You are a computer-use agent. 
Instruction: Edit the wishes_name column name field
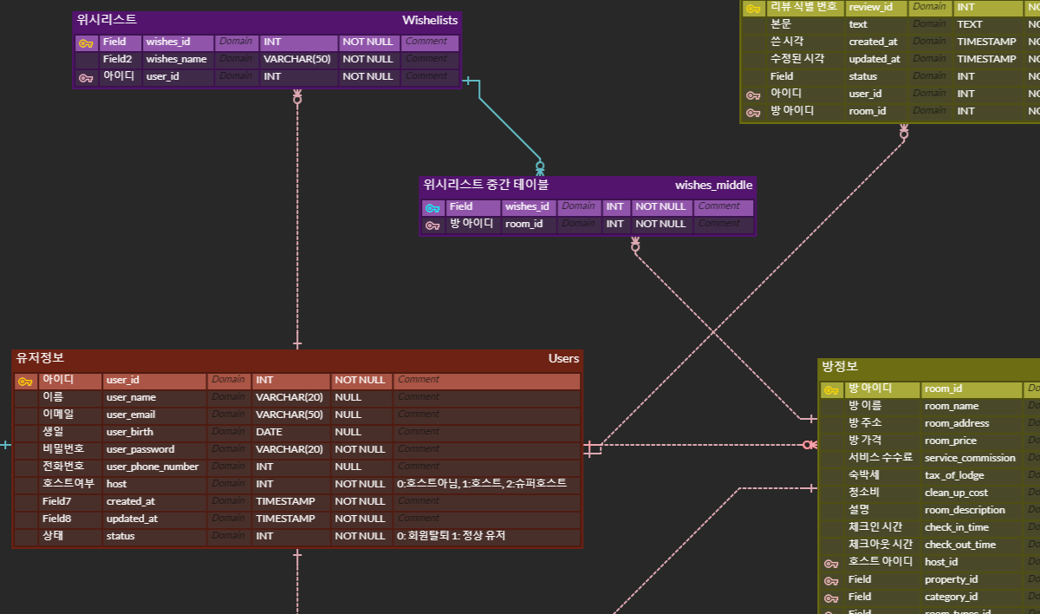coord(177,59)
